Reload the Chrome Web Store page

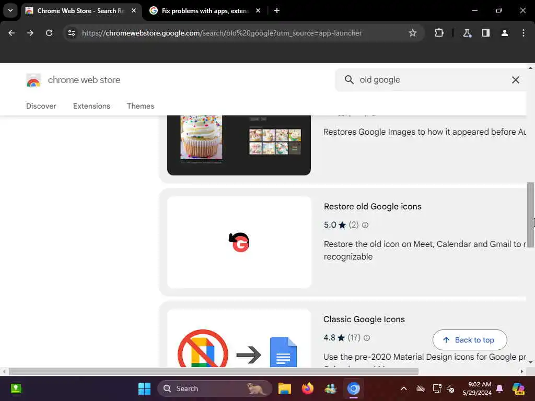[x=49, y=33]
